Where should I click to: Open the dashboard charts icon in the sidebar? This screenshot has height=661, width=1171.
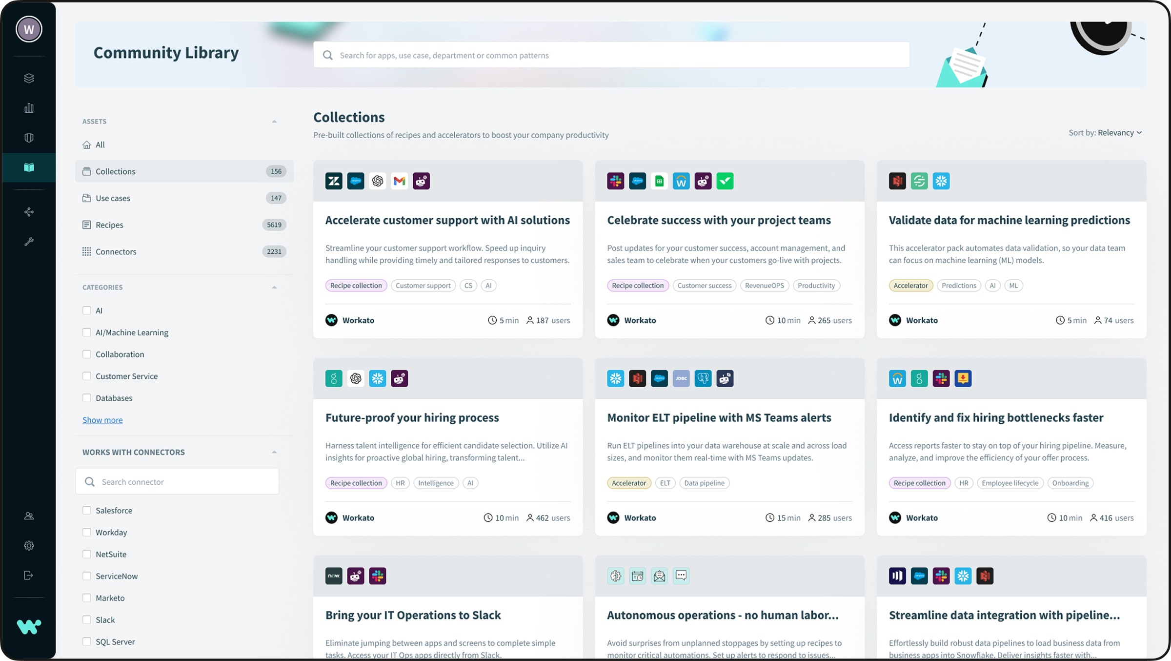pos(29,108)
